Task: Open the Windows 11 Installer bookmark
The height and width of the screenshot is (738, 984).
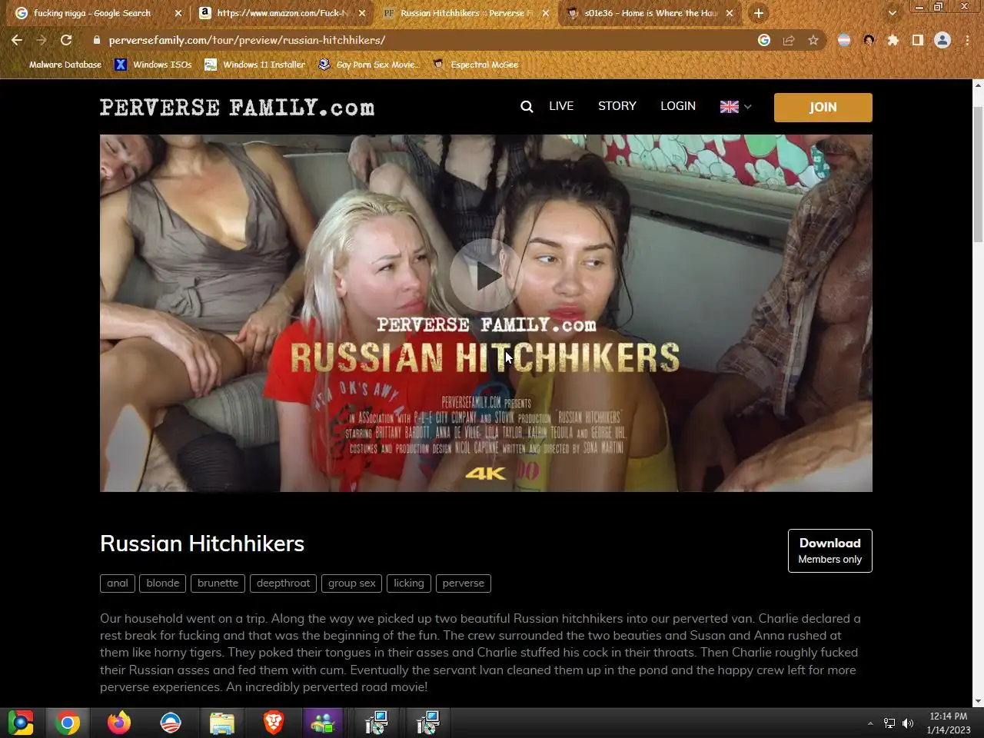Action: pos(254,65)
